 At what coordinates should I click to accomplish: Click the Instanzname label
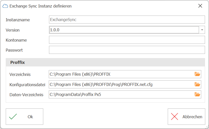(18, 20)
